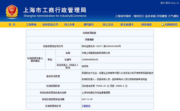Click the 名称 label cell
180x111 pixels.
68,53
